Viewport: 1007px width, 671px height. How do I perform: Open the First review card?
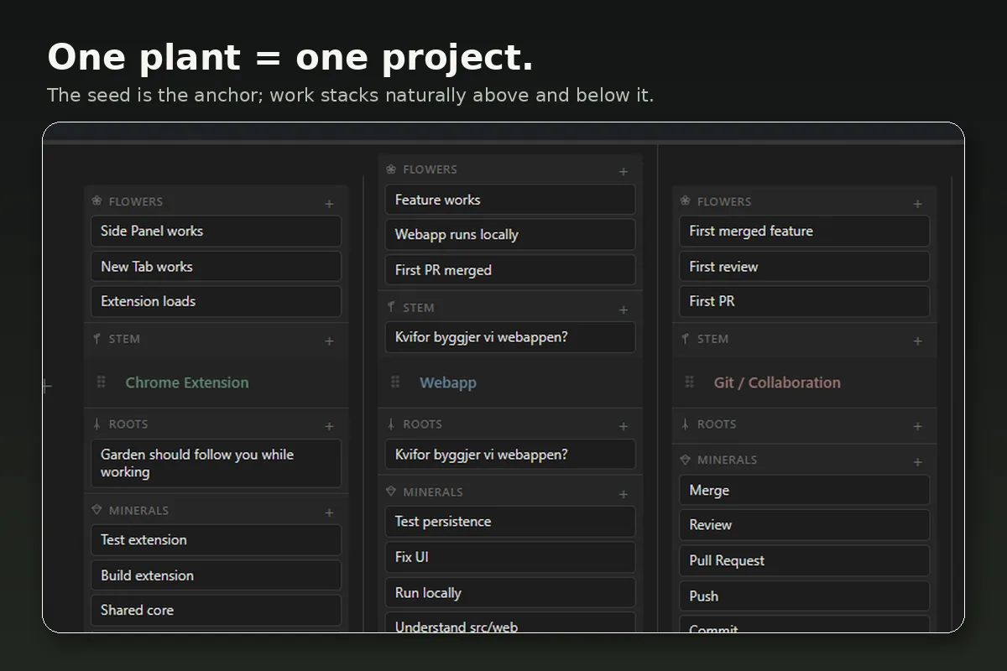805,267
